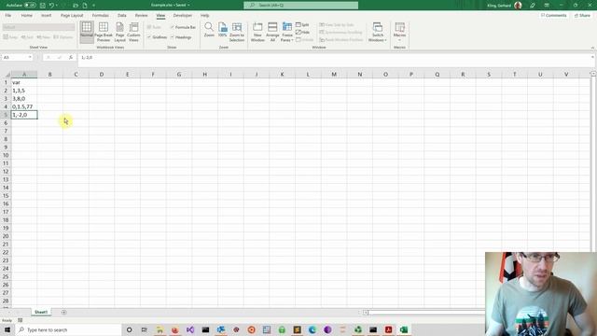Switch to the Insert tab
This screenshot has height=336, width=597.
coord(46,16)
